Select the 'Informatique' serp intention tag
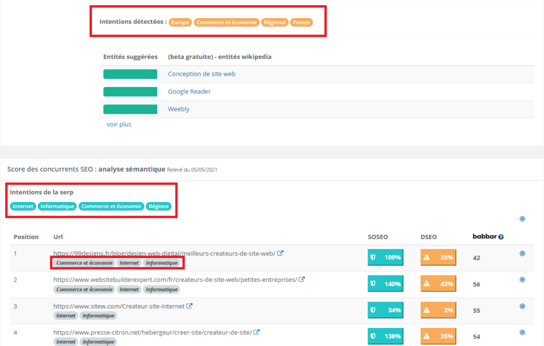The image size is (544, 346). 57,206
